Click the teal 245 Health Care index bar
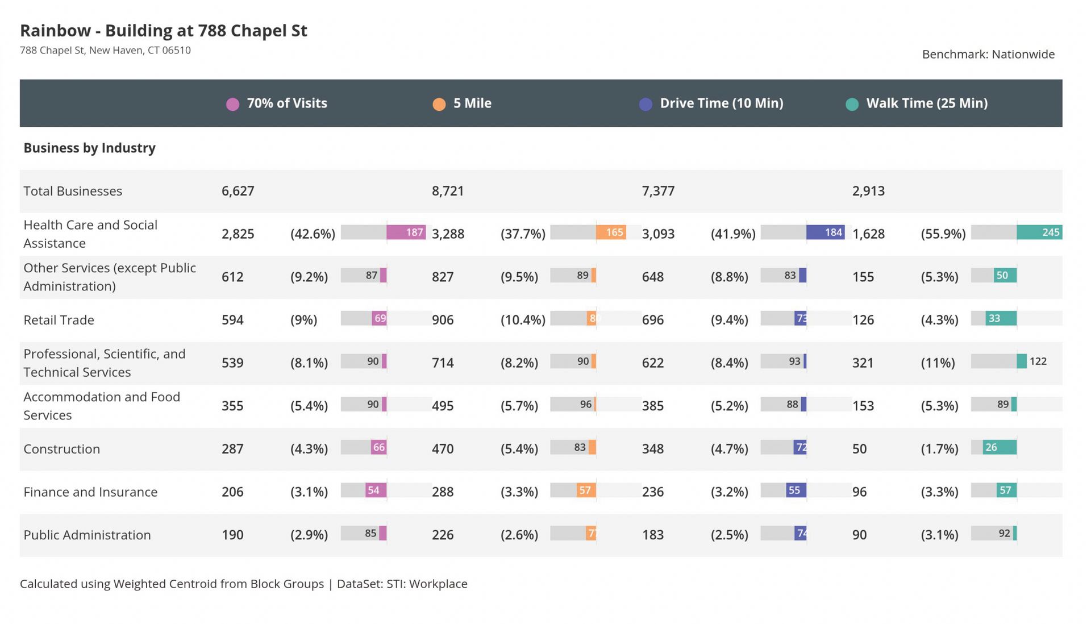Image resolution: width=1091 pixels, height=624 pixels. coord(1039,232)
